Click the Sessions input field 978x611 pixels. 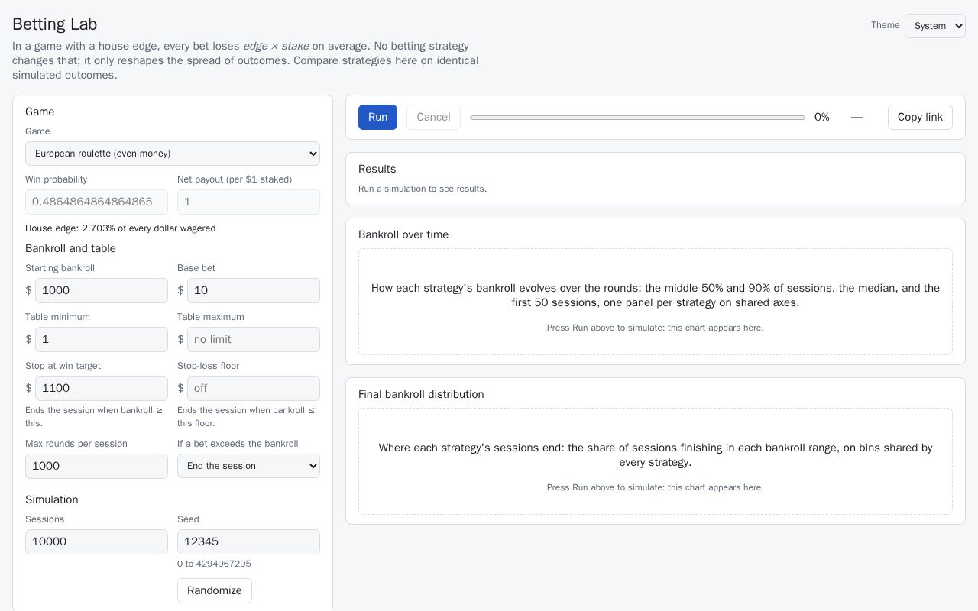click(x=96, y=541)
